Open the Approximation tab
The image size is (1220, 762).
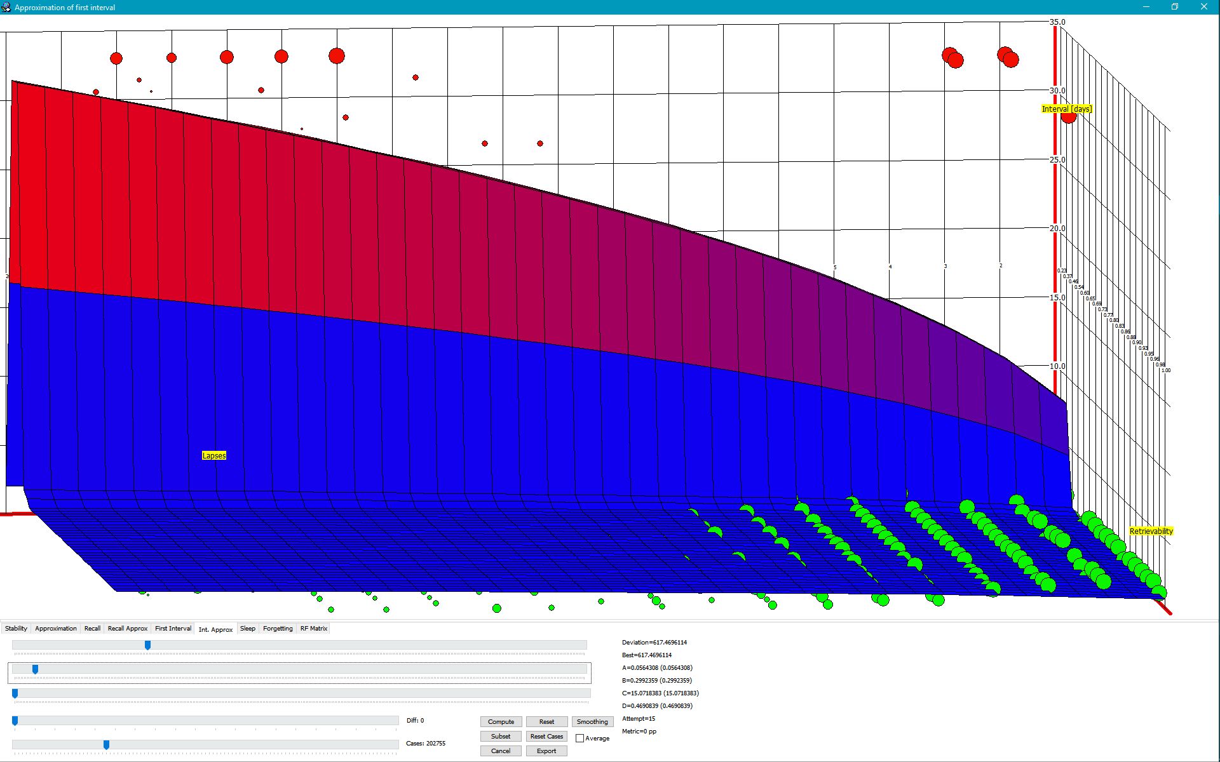coord(56,629)
